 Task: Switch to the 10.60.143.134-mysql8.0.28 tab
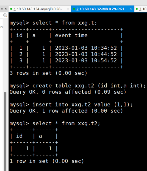coord(40,9)
